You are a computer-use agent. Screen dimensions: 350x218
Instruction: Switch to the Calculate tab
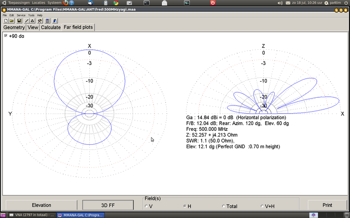[51, 27]
